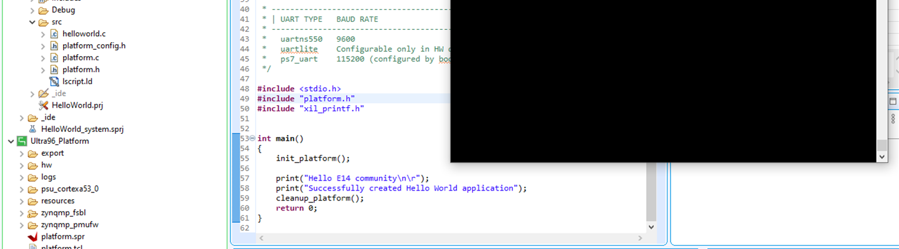Click the hw folder icon
Viewport: 899px width, 249px height.
click(x=32, y=165)
